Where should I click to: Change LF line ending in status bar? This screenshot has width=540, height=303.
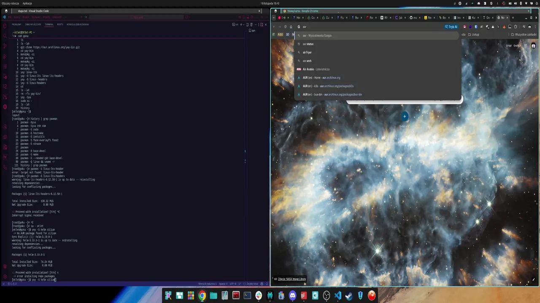240,284
